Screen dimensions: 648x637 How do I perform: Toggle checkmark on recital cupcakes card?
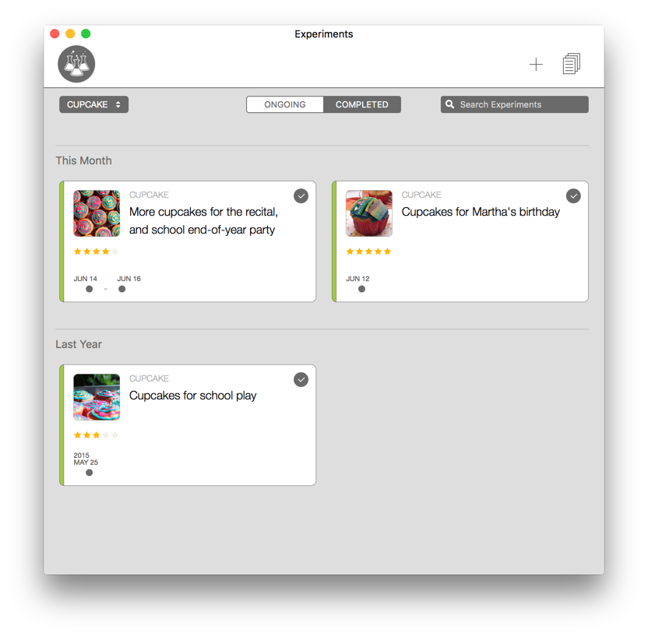[301, 195]
